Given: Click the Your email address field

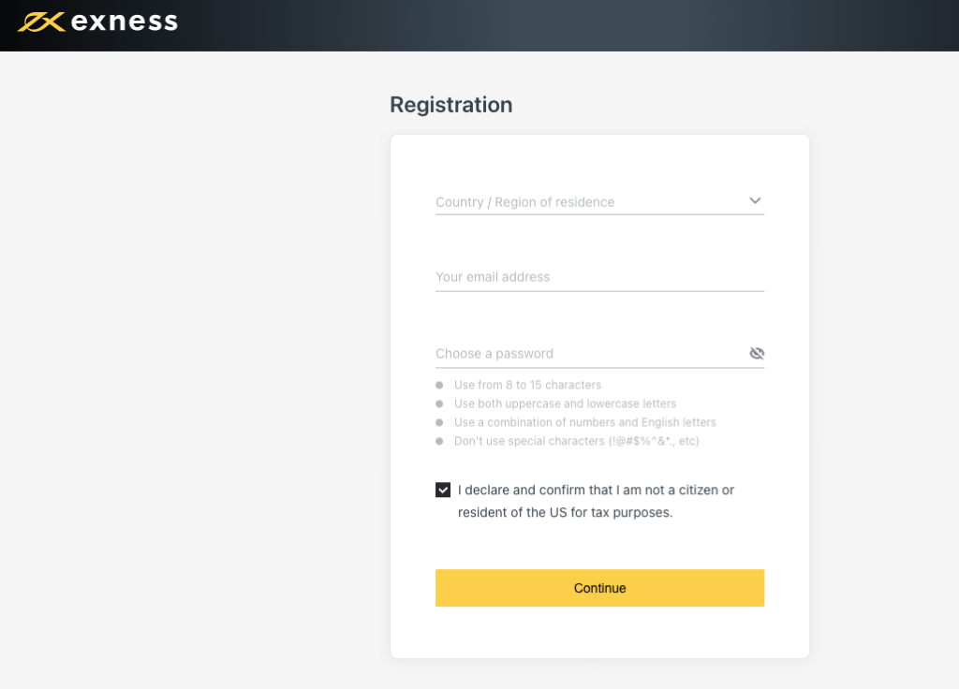Looking at the screenshot, I should coord(599,277).
